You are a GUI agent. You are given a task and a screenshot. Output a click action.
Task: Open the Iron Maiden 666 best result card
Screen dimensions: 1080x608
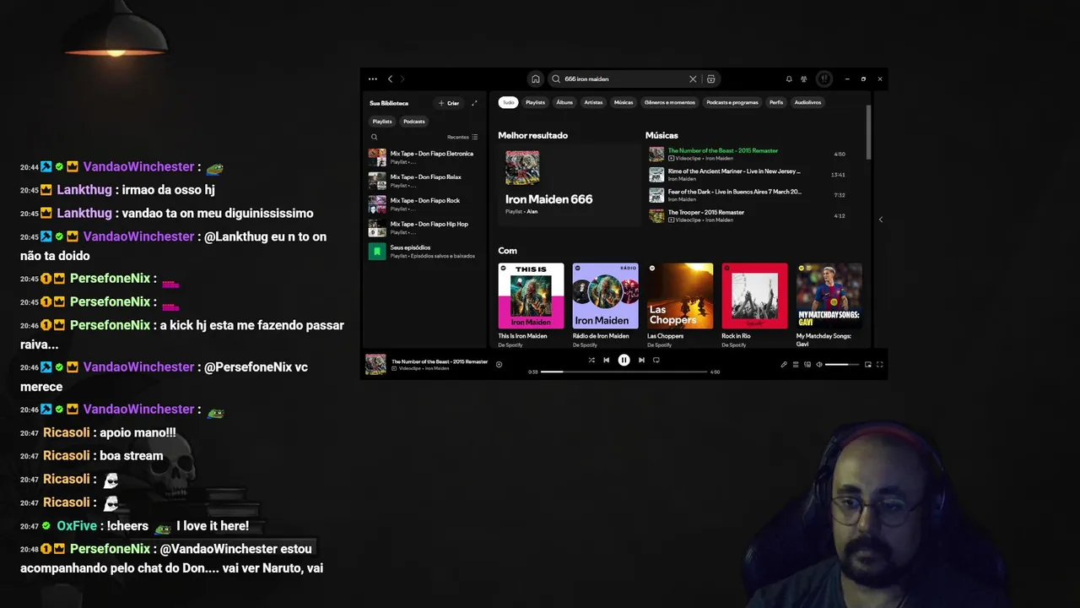click(570, 185)
